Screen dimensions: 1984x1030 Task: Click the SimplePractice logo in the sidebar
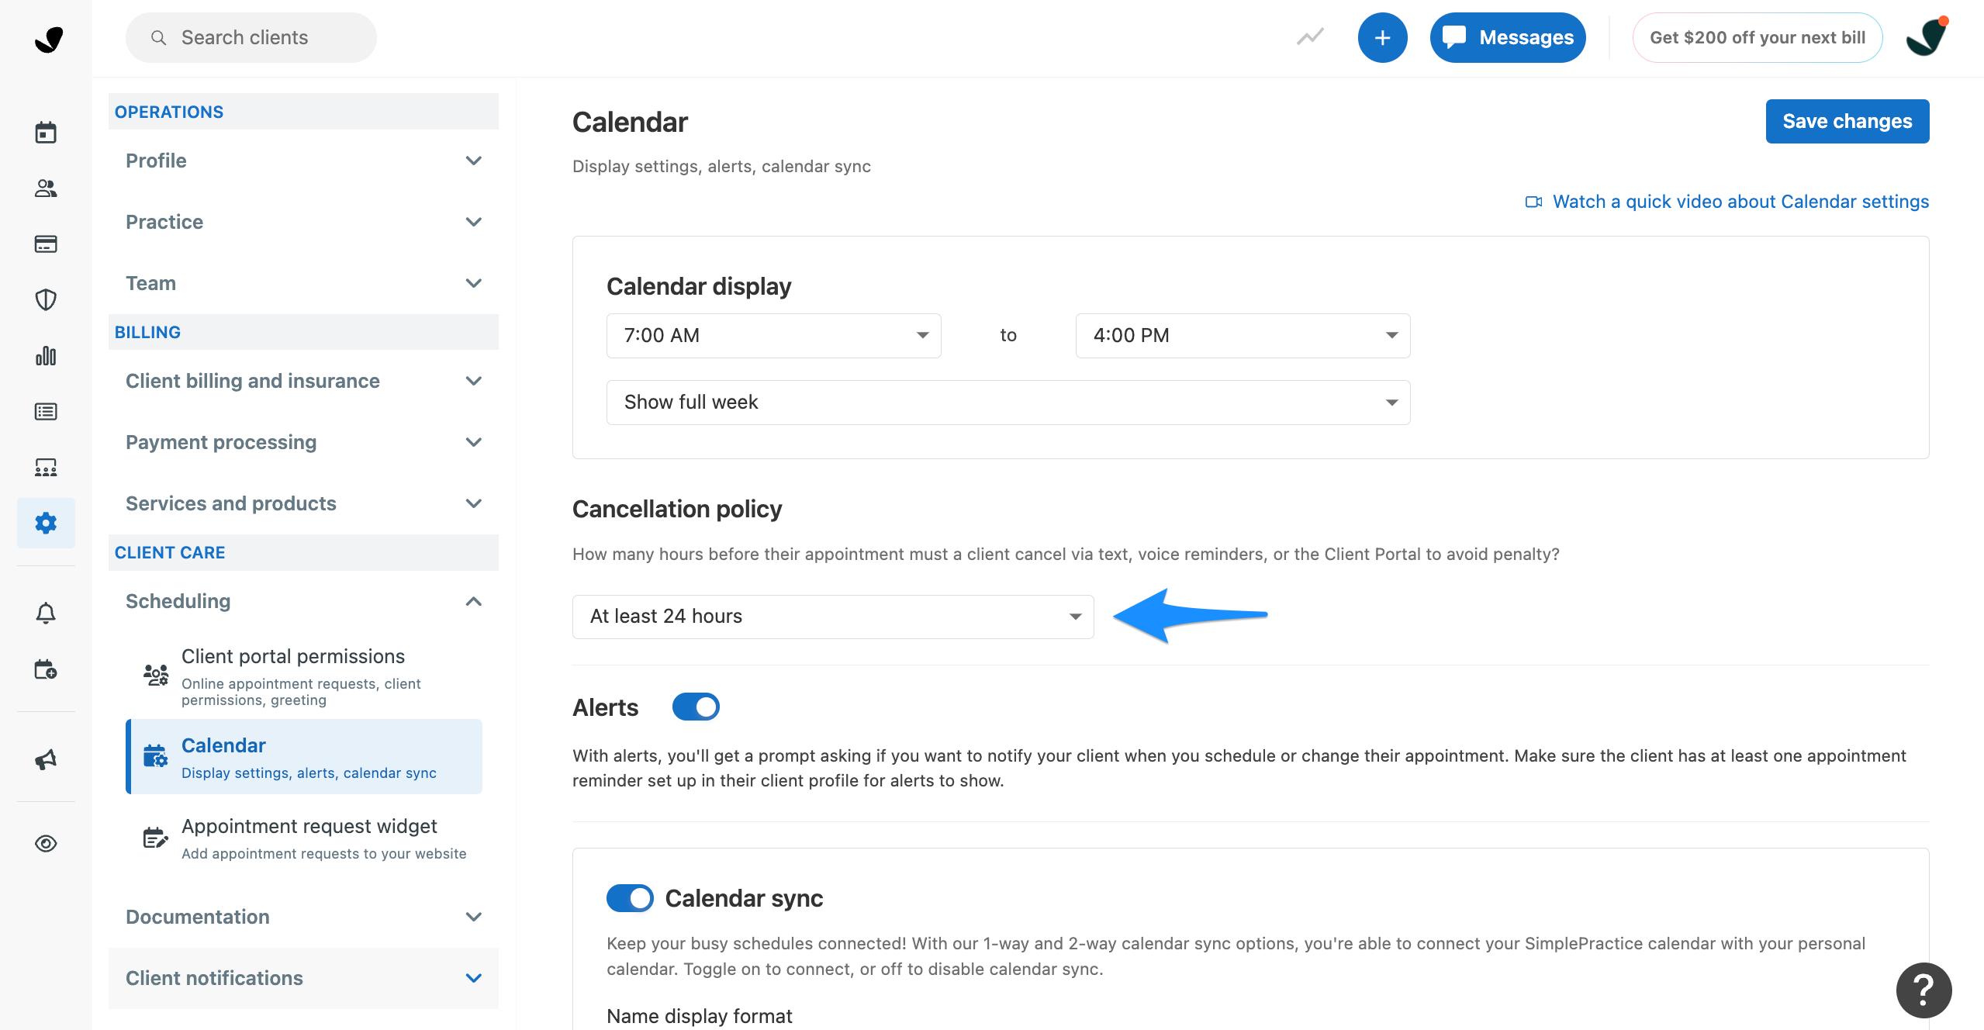[48, 39]
